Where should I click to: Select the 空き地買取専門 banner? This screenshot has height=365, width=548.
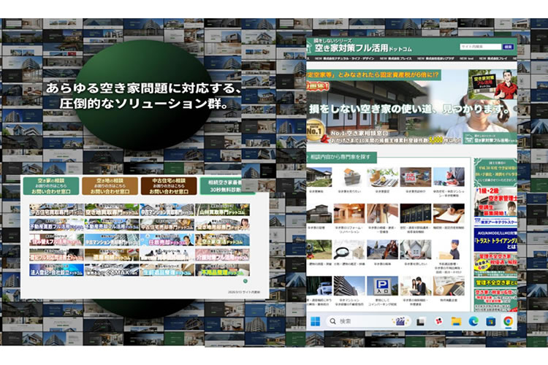[111, 210]
